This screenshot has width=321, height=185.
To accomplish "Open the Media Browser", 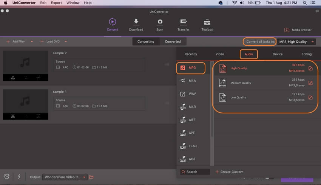I will [298, 30].
